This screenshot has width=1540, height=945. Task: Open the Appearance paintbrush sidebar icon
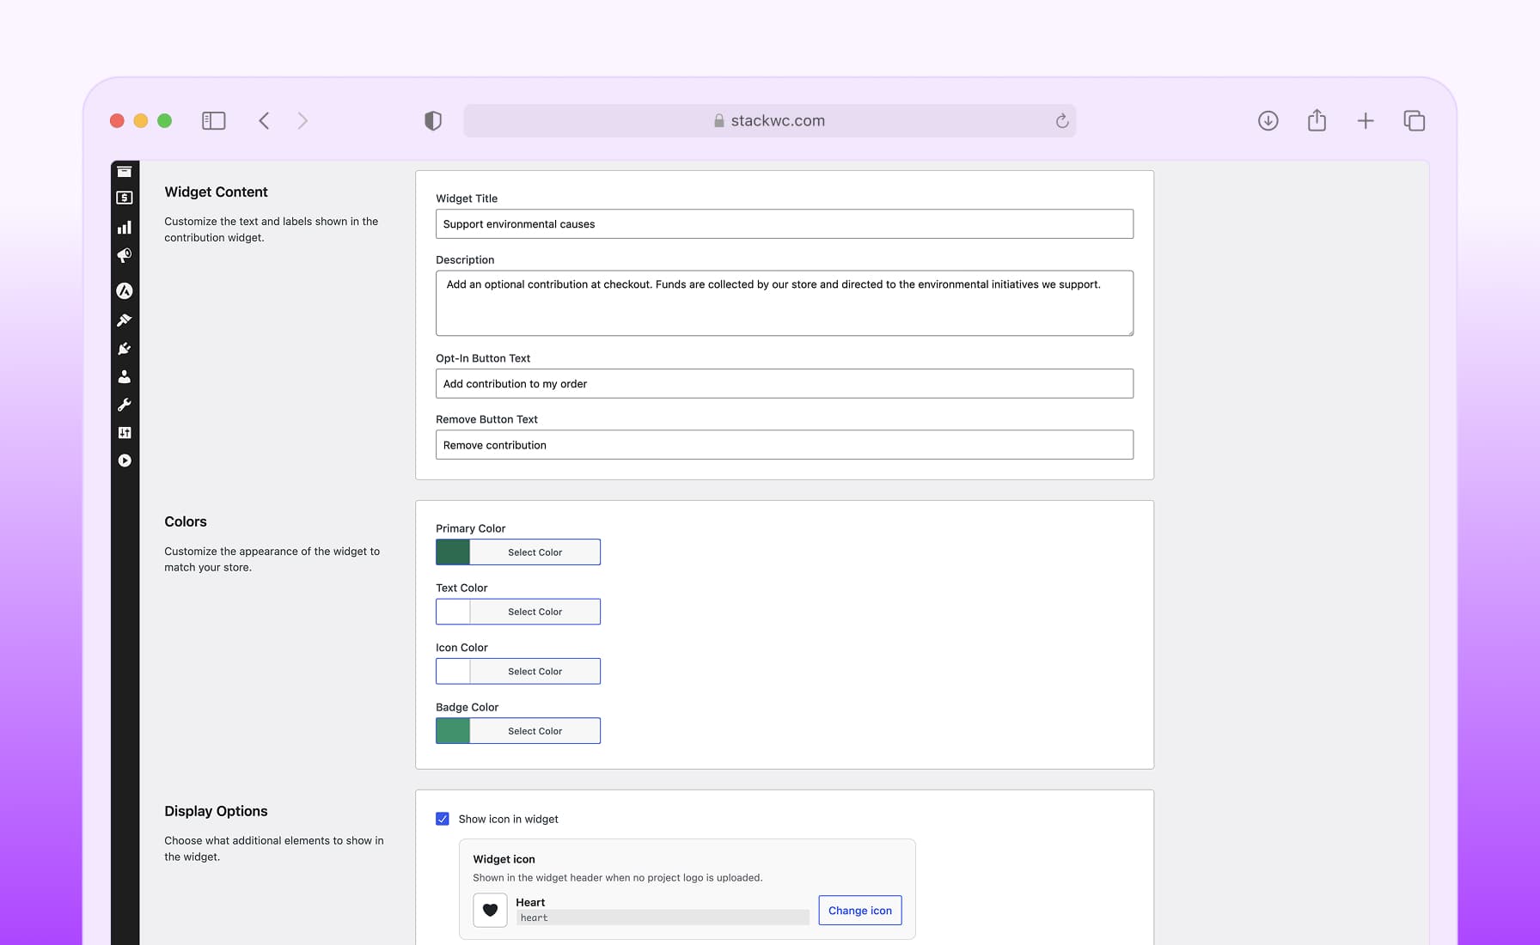(x=125, y=320)
